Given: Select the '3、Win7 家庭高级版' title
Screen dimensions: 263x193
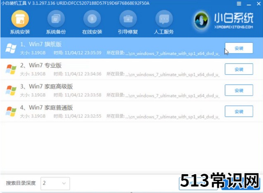Looking at the screenshot, I should tap(47, 87).
